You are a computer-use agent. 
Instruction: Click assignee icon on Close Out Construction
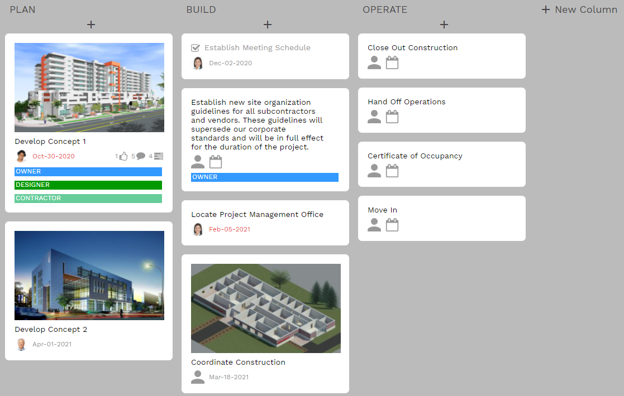point(374,62)
